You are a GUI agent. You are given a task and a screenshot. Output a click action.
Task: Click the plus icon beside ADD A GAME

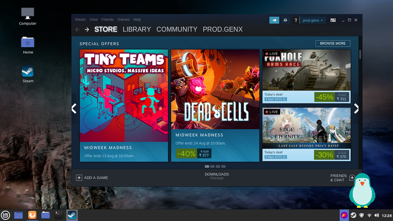pyautogui.click(x=79, y=178)
